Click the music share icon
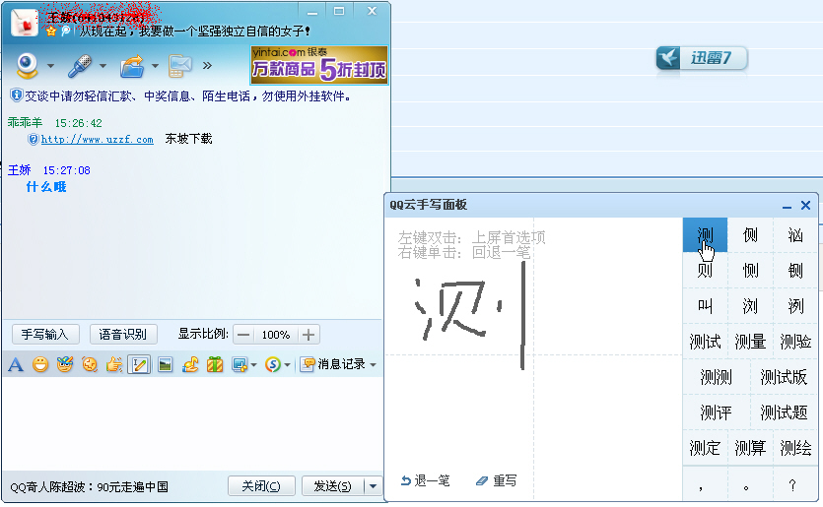This screenshot has width=823, height=507. coord(190,364)
